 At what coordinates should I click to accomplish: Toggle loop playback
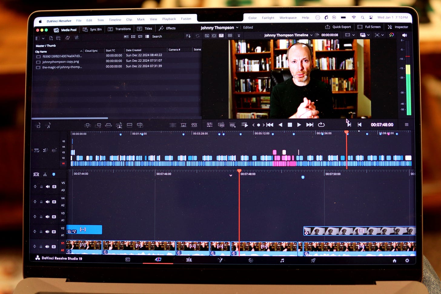click(321, 125)
